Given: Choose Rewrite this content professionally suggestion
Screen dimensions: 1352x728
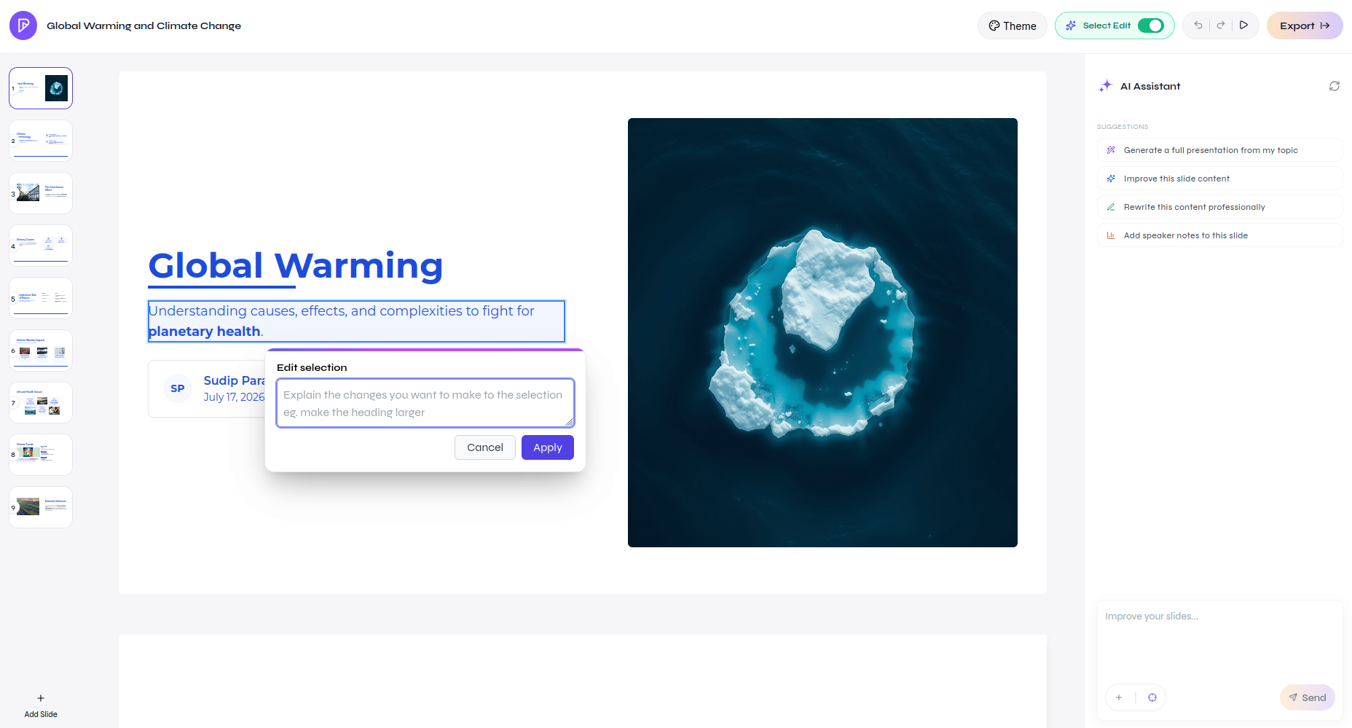Looking at the screenshot, I should click(1219, 207).
